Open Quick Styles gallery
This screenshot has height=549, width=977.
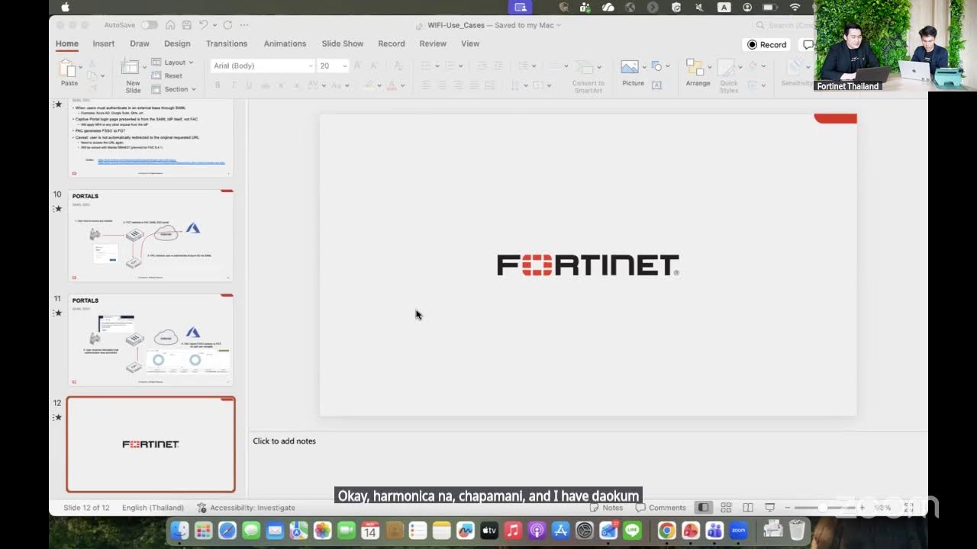[729, 76]
